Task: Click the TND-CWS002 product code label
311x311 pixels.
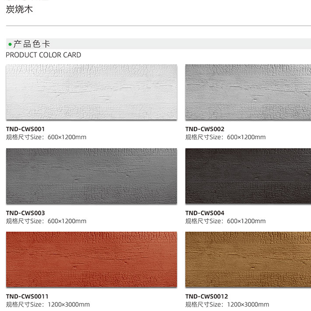Action: 205,129
